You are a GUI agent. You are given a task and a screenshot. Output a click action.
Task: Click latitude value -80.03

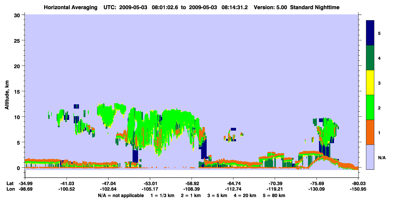358,184
